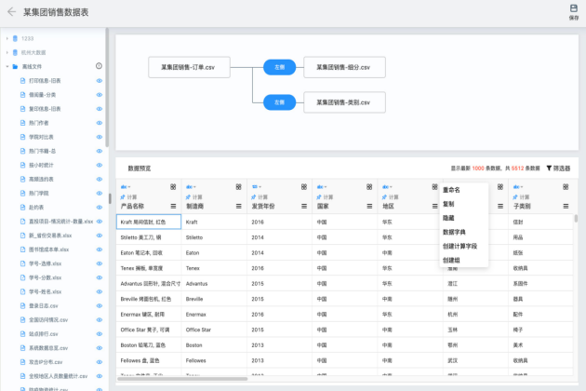Image resolution: width=586 pixels, height=391 pixels.
Task: Click the pin 计算 icon in 发货年份 column
Action: pyautogui.click(x=254, y=197)
